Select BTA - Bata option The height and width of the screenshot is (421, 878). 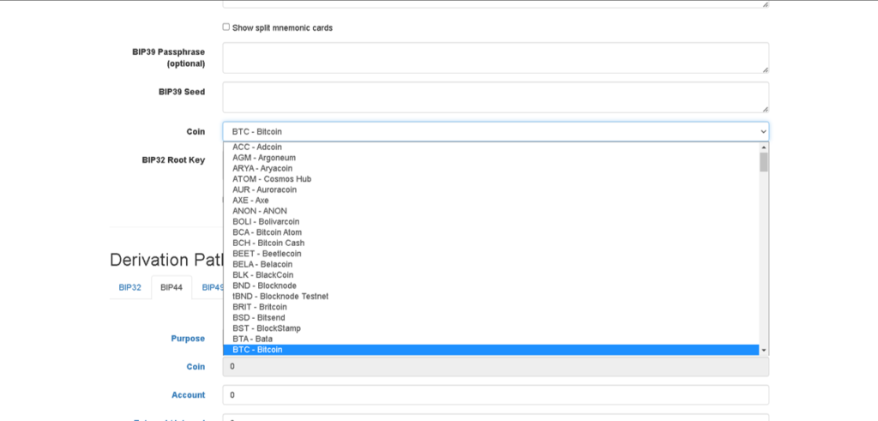point(491,339)
